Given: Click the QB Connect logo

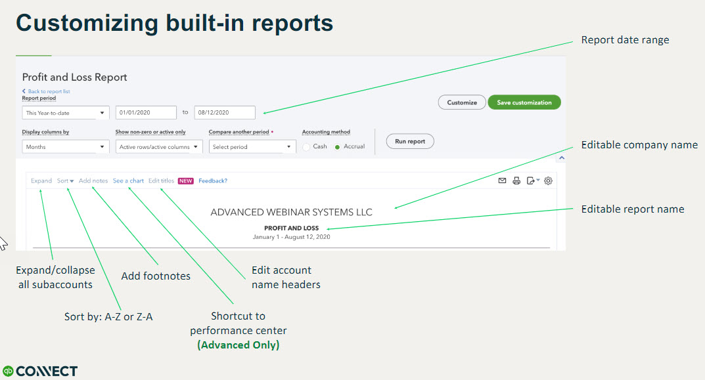Looking at the screenshot, I should (39, 371).
